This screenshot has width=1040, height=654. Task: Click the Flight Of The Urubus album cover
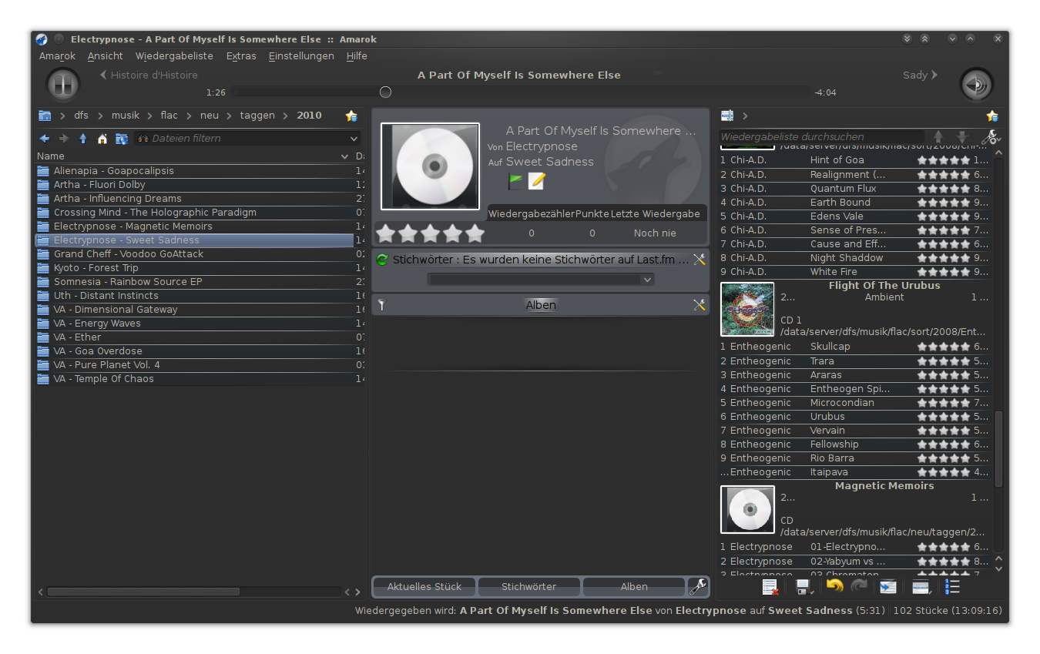(x=747, y=310)
